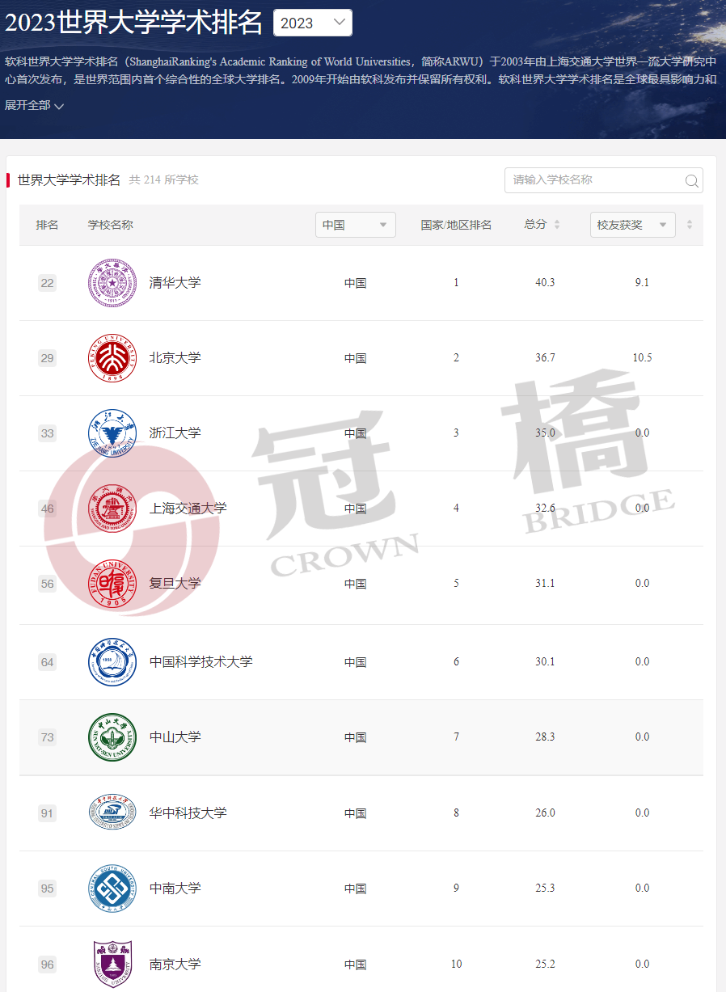The image size is (726, 992).
Task: Click the rank badge 73
Action: click(48, 737)
